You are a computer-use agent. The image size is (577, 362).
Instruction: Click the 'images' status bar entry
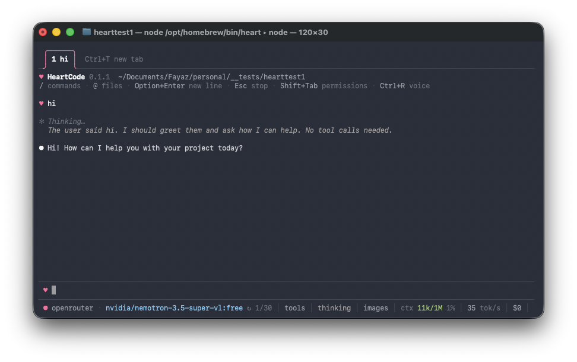click(x=376, y=308)
